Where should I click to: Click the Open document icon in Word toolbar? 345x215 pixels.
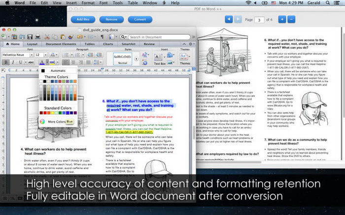[x=22, y=37]
